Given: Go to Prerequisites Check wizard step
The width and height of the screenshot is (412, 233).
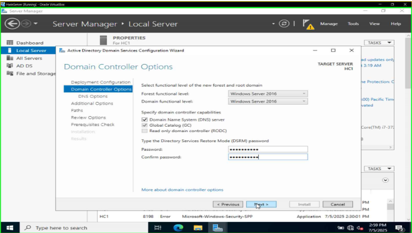Looking at the screenshot, I should [x=92, y=124].
